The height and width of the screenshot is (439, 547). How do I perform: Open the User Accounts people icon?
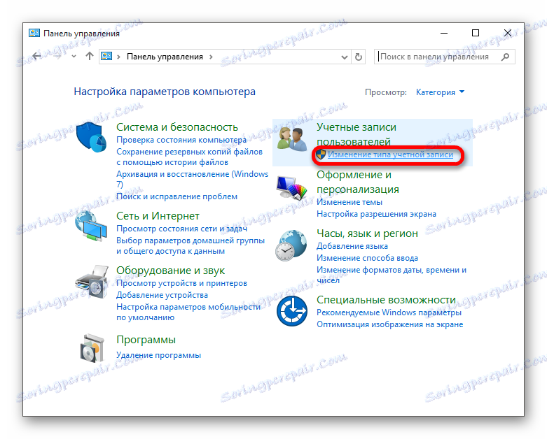pyautogui.click(x=291, y=139)
